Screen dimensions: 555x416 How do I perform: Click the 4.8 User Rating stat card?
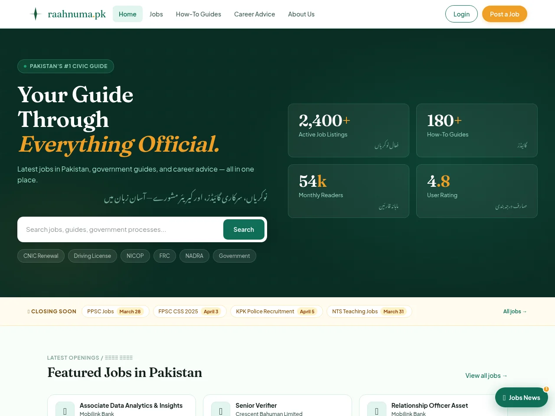477,191
